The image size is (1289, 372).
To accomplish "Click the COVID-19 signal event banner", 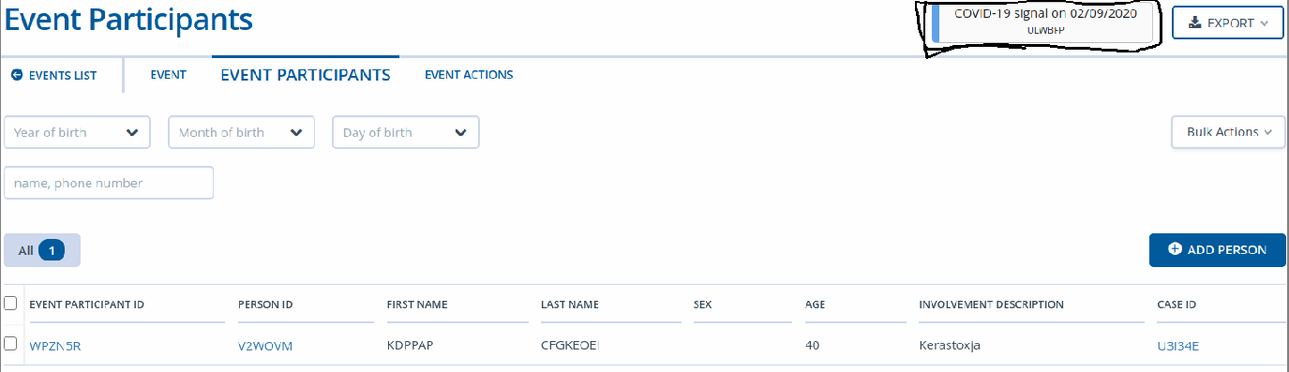I will tap(1042, 23).
